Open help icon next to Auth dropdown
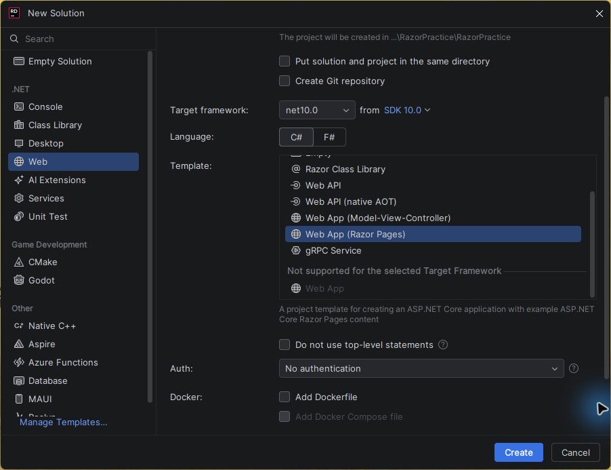 point(574,368)
